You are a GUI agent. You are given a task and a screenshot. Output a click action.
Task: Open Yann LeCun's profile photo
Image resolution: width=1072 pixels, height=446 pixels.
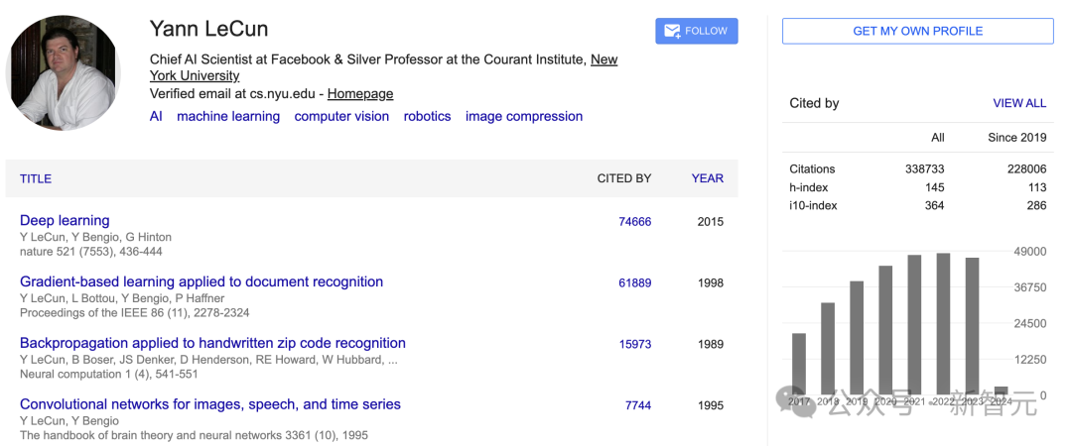(x=62, y=74)
